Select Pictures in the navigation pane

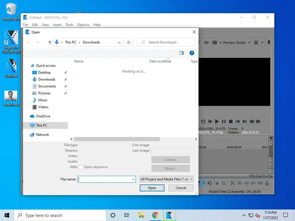pos(44,93)
